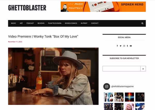Open the colorful soundwave Instagram thumbnail
155x110 pixels.
click(x=129, y=97)
